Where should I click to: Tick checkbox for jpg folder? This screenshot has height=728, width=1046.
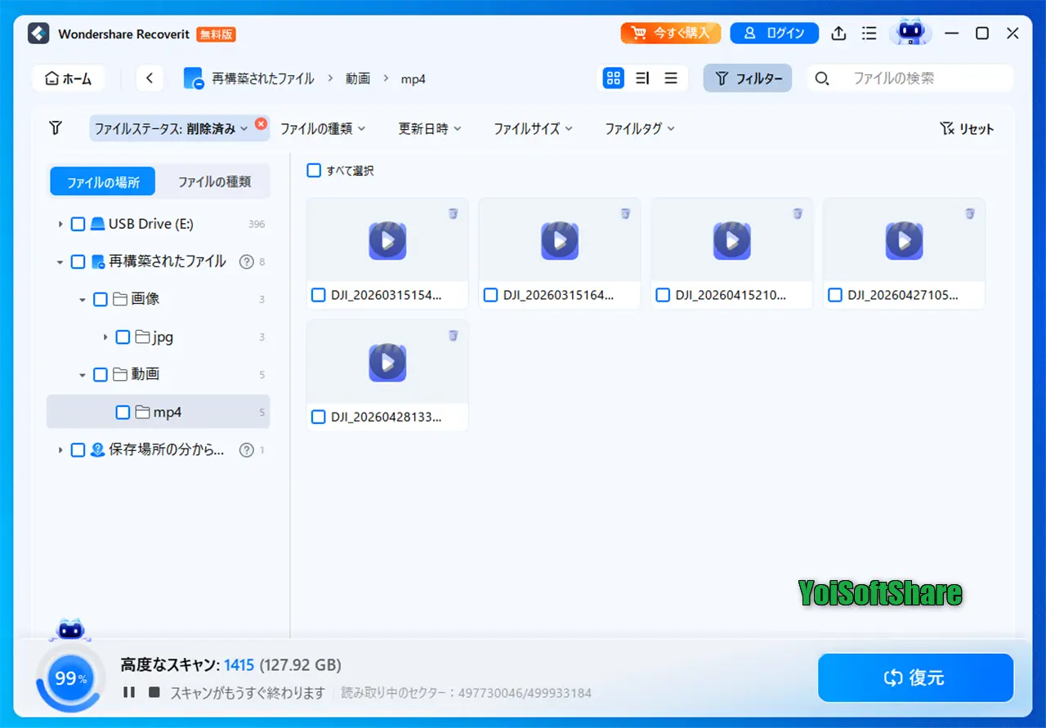pyautogui.click(x=123, y=337)
